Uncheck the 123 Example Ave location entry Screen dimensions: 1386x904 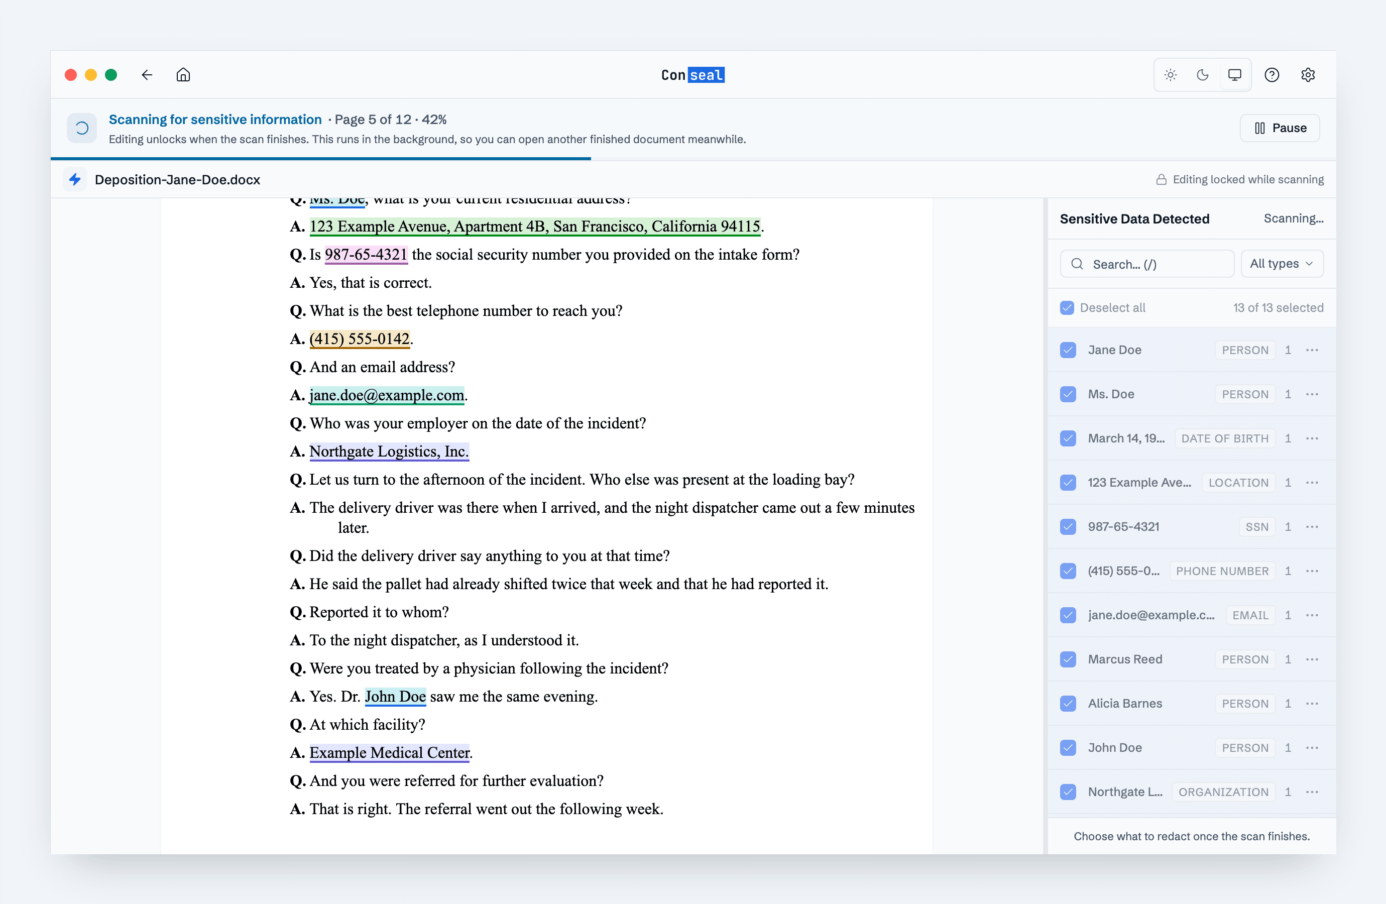coord(1068,482)
